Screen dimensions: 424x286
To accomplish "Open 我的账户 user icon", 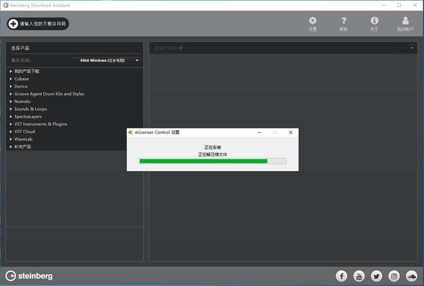I will [x=405, y=21].
